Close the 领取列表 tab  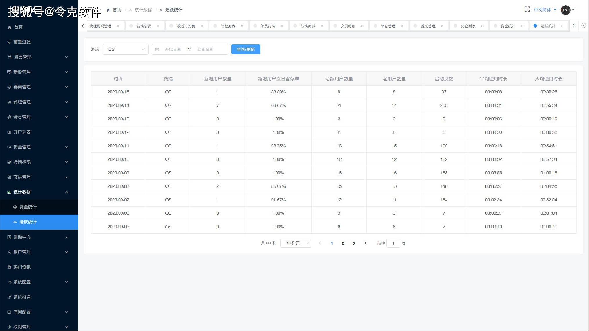click(242, 26)
